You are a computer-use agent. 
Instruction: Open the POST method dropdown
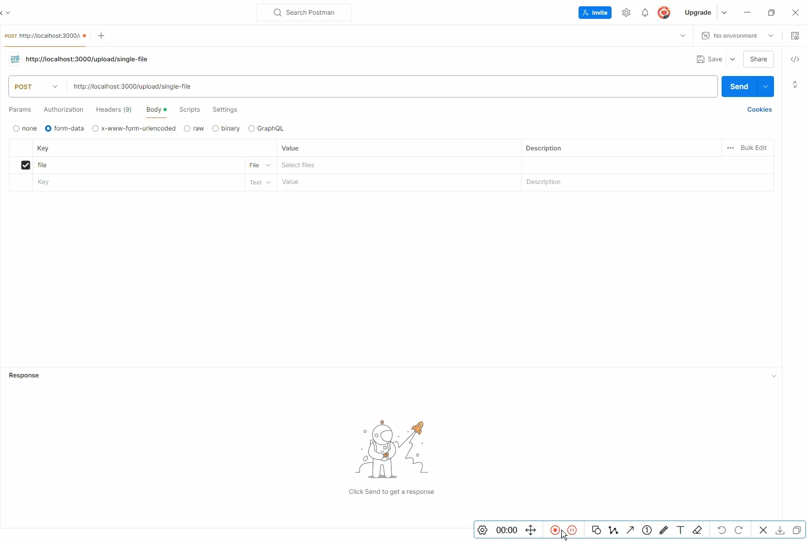point(37,86)
